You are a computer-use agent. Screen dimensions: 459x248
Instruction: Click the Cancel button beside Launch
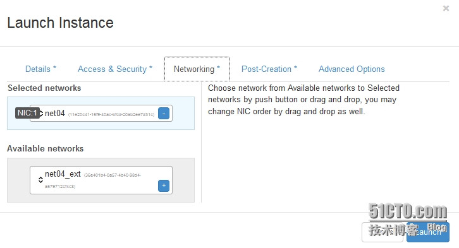382,232
